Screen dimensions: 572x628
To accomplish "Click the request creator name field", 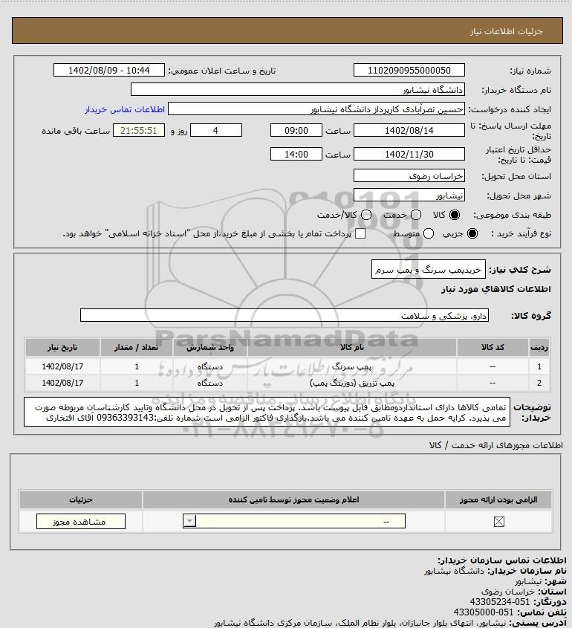I will [x=316, y=109].
